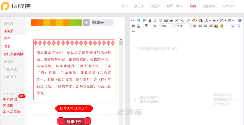
Task: Undo the last edit
Action: (139, 20)
